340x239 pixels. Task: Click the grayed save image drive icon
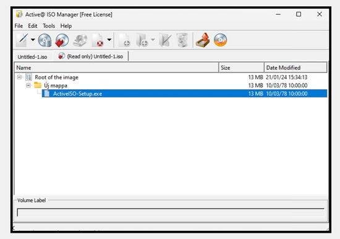[x=80, y=40]
